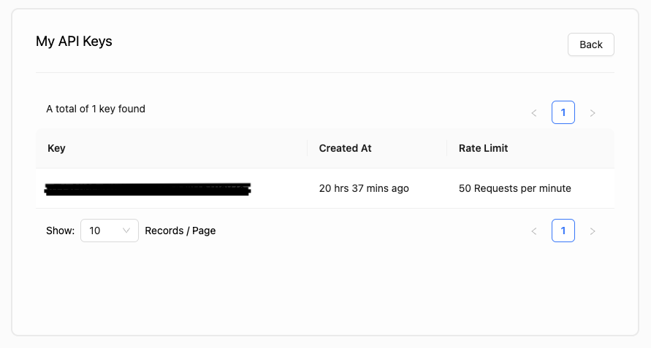651x348 pixels.
Task: Select the redacted API key entry
Action: pos(148,189)
